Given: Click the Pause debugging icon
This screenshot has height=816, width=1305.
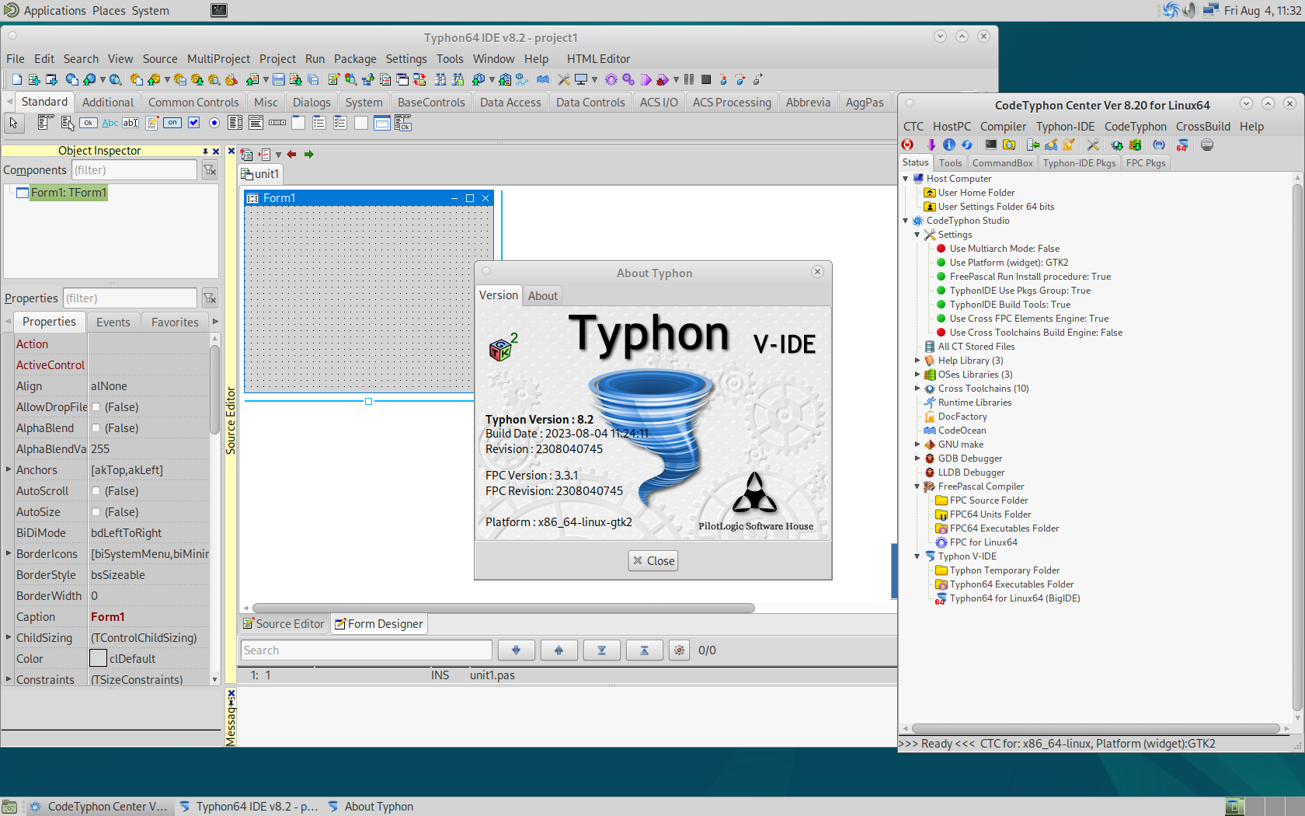Looking at the screenshot, I should tap(689, 79).
